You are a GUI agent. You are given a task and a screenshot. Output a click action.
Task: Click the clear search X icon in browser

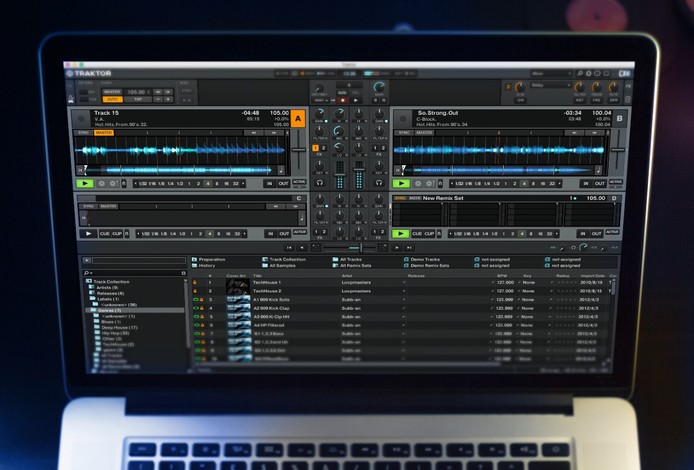pos(183,273)
